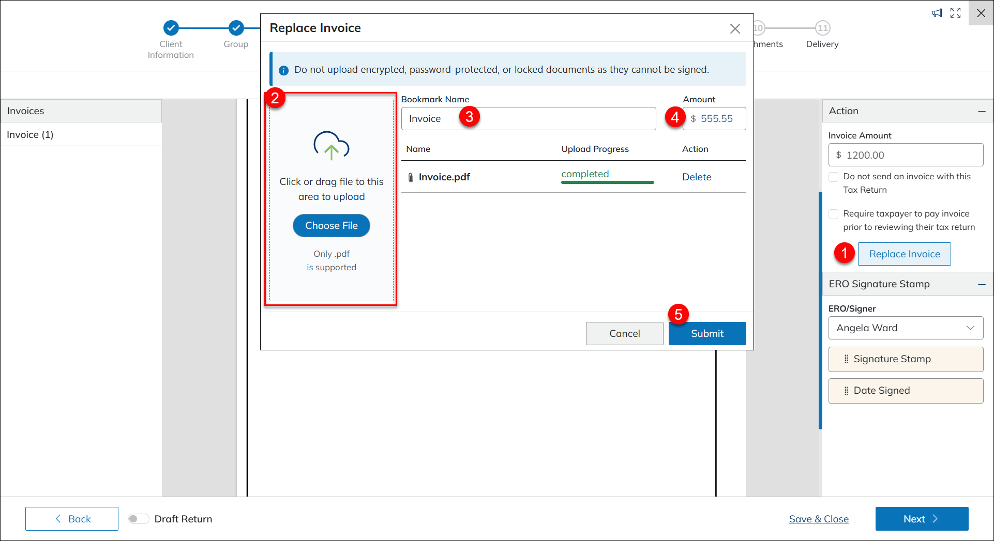The height and width of the screenshot is (541, 994).
Task: Click the info icon in the warning banner
Action: (283, 70)
